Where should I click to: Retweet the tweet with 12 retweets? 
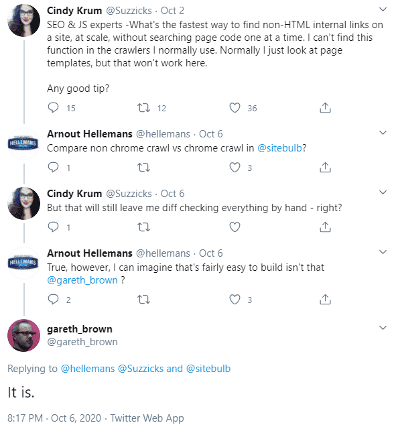click(143, 107)
